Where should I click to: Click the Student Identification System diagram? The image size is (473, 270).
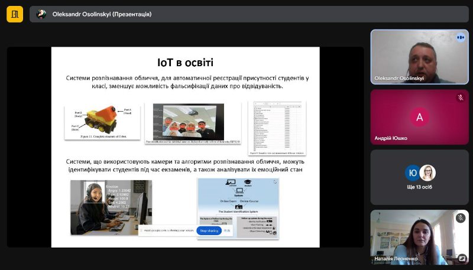coord(238,204)
